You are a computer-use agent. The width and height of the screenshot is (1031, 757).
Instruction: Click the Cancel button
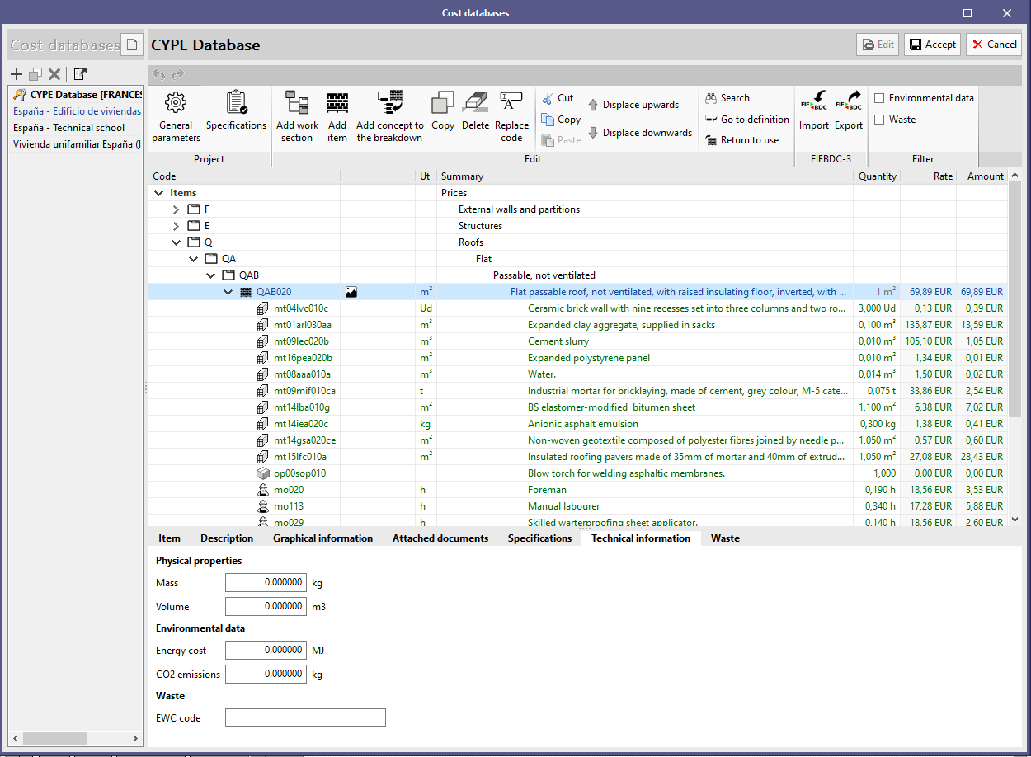[x=994, y=45]
